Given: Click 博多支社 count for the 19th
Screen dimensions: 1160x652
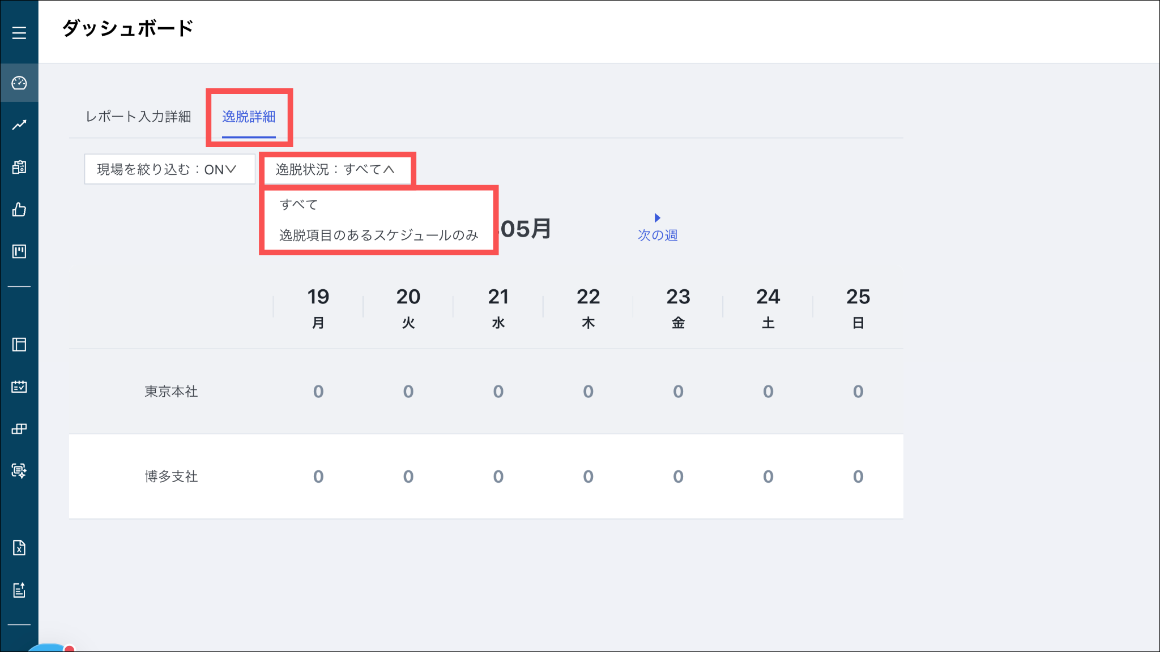Looking at the screenshot, I should click(318, 477).
